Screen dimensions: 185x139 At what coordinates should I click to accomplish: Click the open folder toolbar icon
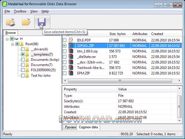pos(26,22)
